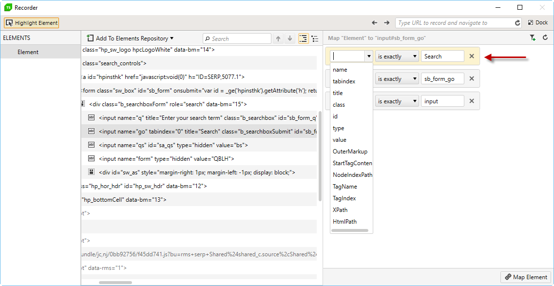Click the Map Element button
The height and width of the screenshot is (286, 554).
pos(526,277)
